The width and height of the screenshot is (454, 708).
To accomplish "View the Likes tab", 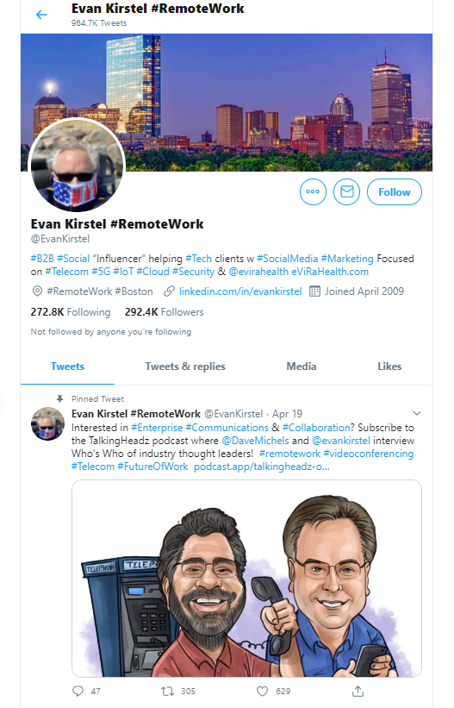I will pos(389,367).
